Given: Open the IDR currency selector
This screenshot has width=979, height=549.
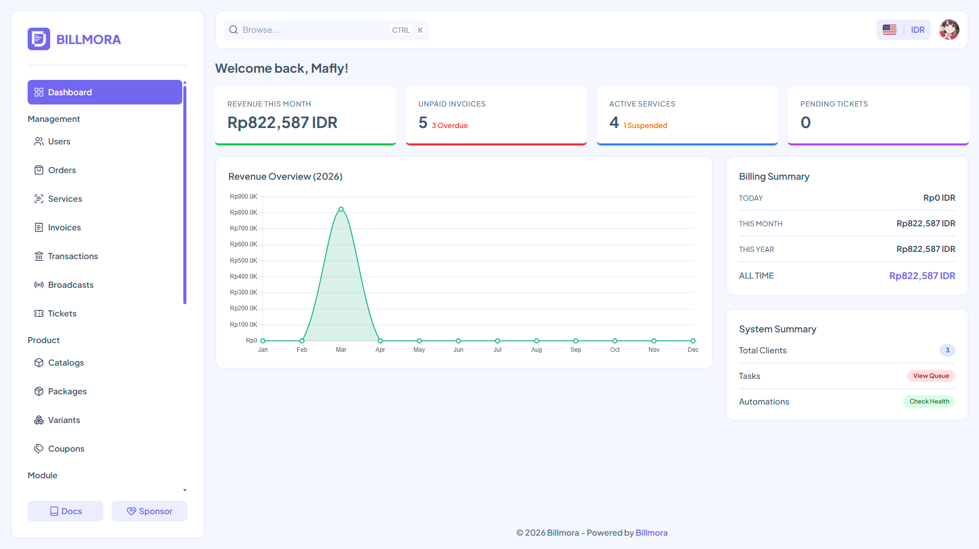Looking at the screenshot, I should pyautogui.click(x=918, y=30).
